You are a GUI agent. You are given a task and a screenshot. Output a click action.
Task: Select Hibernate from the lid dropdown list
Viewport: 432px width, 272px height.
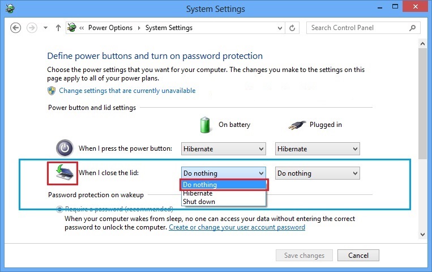point(198,193)
